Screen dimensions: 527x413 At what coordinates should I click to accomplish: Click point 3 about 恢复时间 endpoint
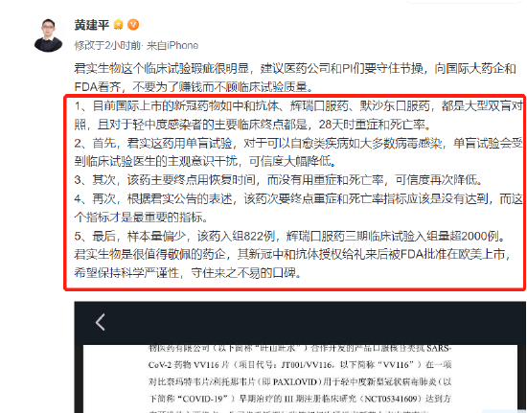[278, 180]
